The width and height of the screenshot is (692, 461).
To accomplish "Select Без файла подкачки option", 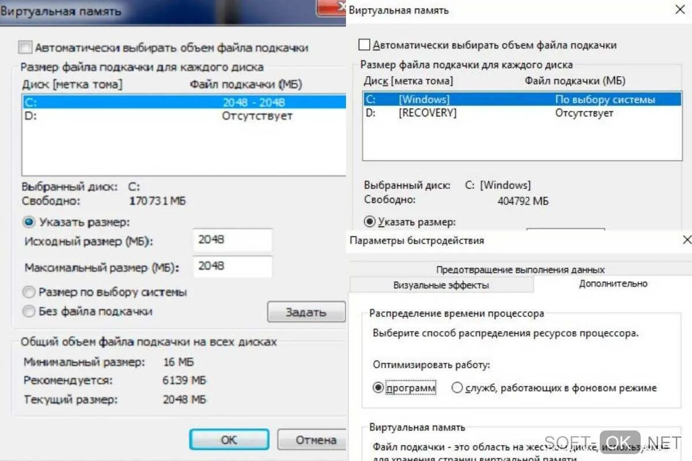I will coord(28,312).
